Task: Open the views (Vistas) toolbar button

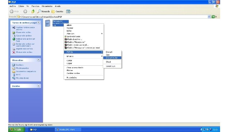Action: pos(69,11)
